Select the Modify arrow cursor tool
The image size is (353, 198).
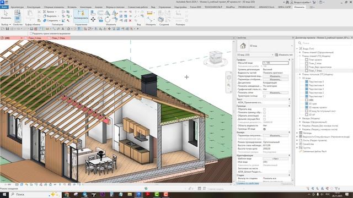[6, 13]
